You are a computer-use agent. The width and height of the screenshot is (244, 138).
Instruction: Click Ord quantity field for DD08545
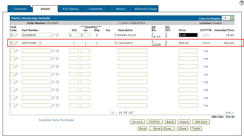(74, 35)
